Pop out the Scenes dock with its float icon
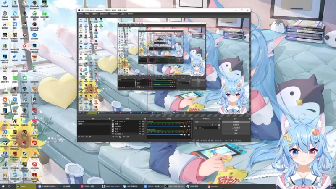This screenshot has height=189, width=336. 110,118
